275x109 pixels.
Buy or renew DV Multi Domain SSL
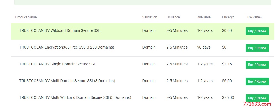point(257,82)
